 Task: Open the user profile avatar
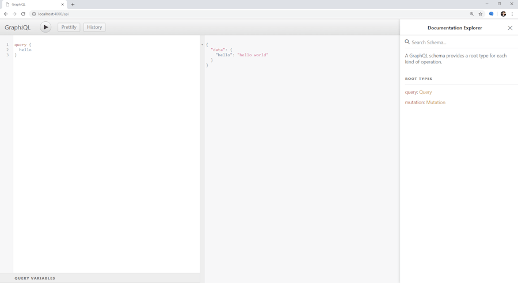(x=504, y=14)
